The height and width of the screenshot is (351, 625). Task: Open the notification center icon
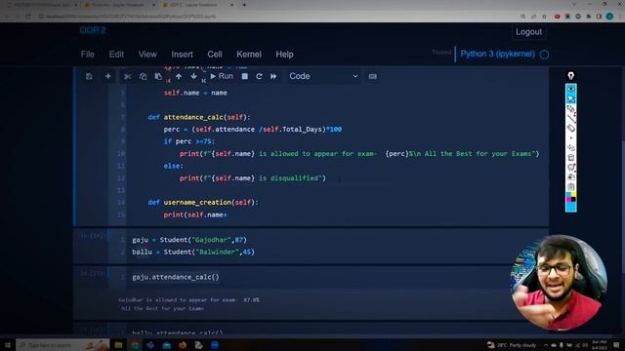(x=616, y=345)
